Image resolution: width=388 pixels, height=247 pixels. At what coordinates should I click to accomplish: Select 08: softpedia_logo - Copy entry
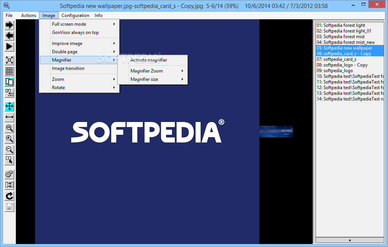tap(350, 65)
